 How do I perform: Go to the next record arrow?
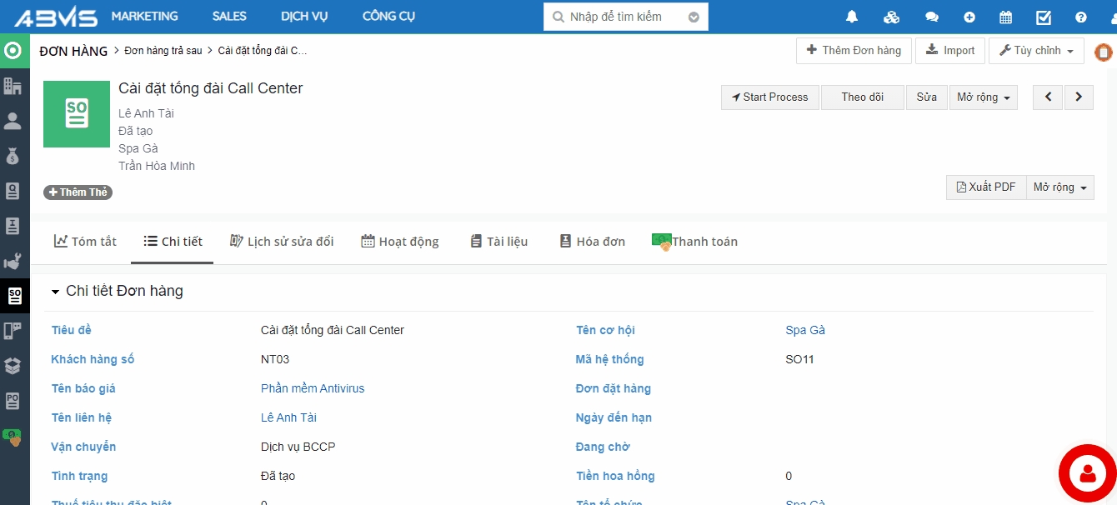[1079, 97]
